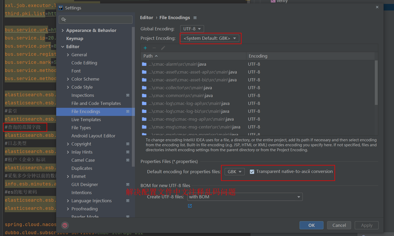Click the folder icon of cmac-collector path row

coord(144,88)
